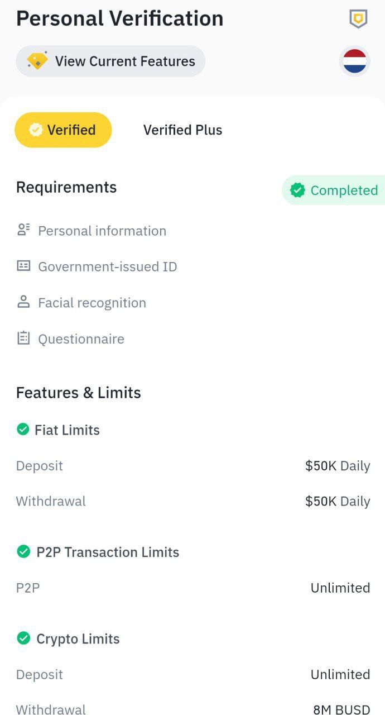Open the Netherlands flag country selector
The image size is (385, 715).
355,61
